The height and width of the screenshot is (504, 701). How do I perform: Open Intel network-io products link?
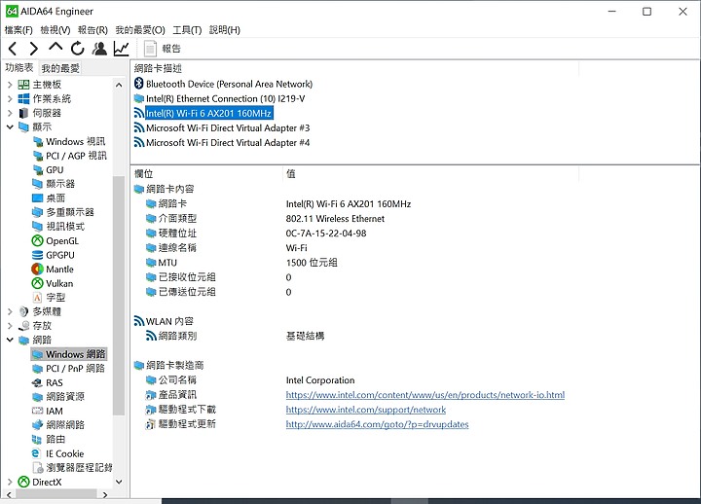click(x=425, y=395)
